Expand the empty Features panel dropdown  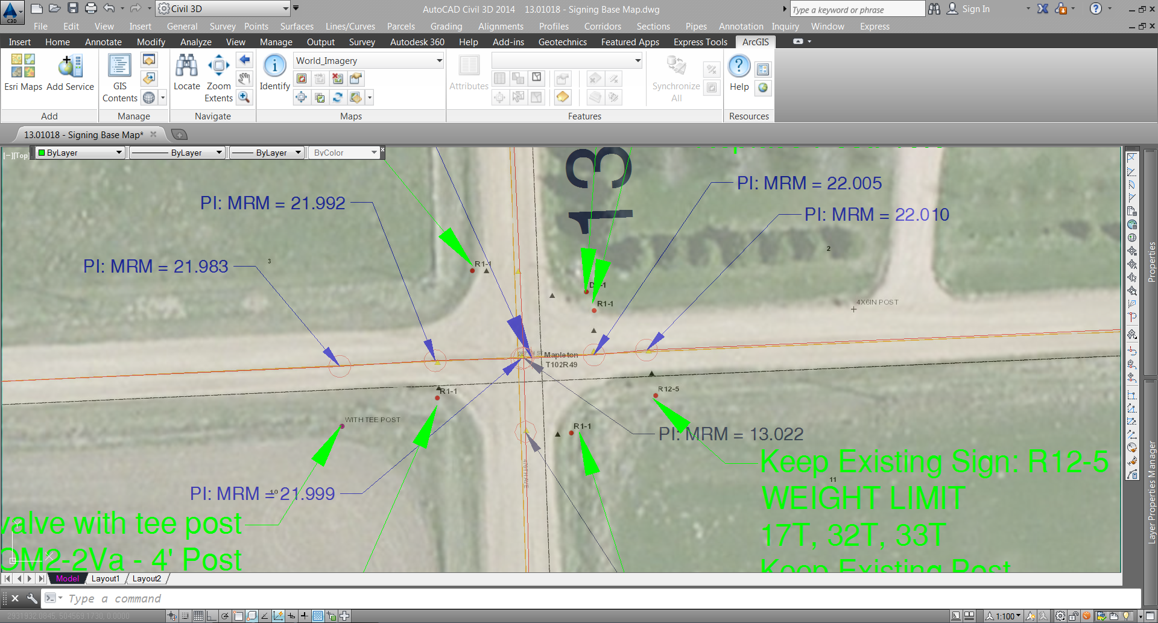tap(567, 60)
